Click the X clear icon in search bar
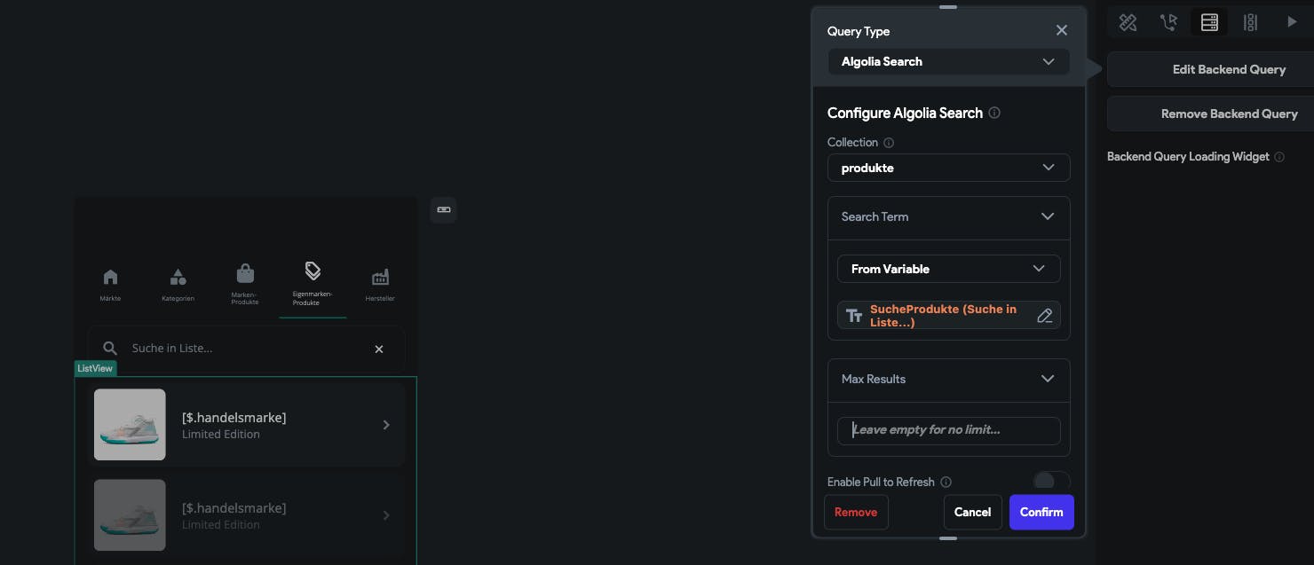Viewport: 1314px width, 565px height. click(379, 349)
